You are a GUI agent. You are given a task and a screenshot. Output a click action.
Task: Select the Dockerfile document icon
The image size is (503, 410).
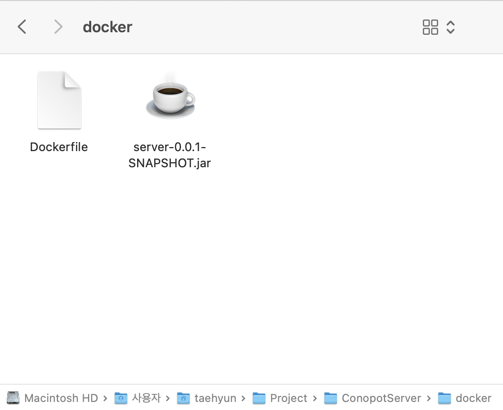59,100
